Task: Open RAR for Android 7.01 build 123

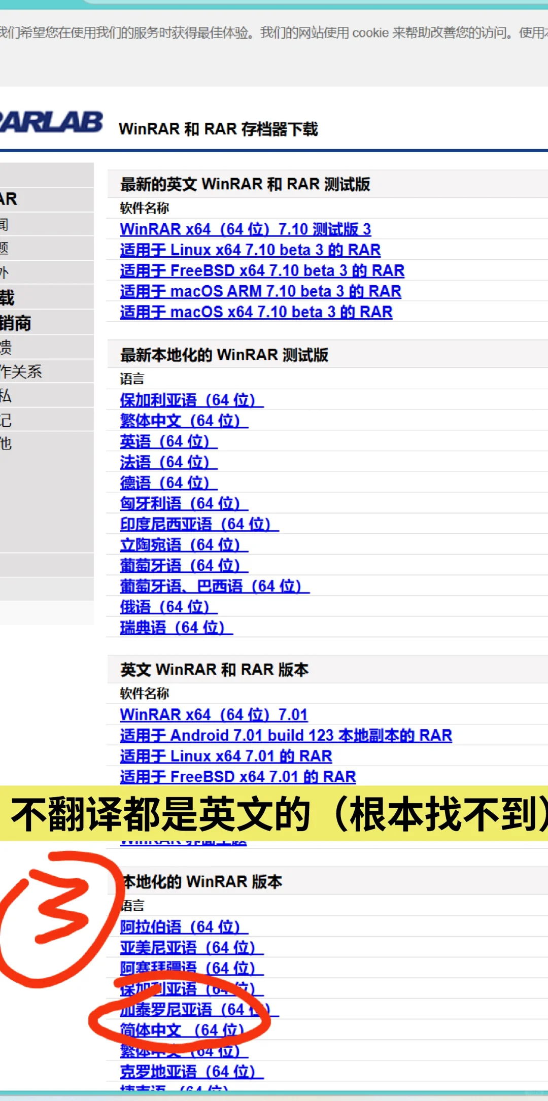Action: [x=286, y=736]
